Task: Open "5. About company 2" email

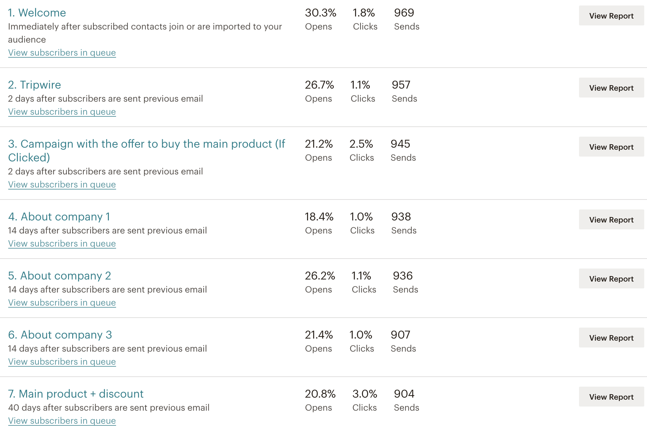Action: (59, 276)
